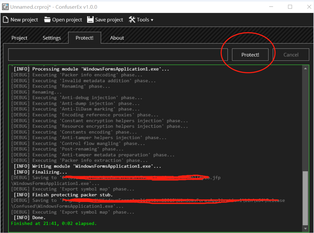Viewport: 314px width, 233px height.
Task: Open the Settings tab
Action: (x=52, y=38)
